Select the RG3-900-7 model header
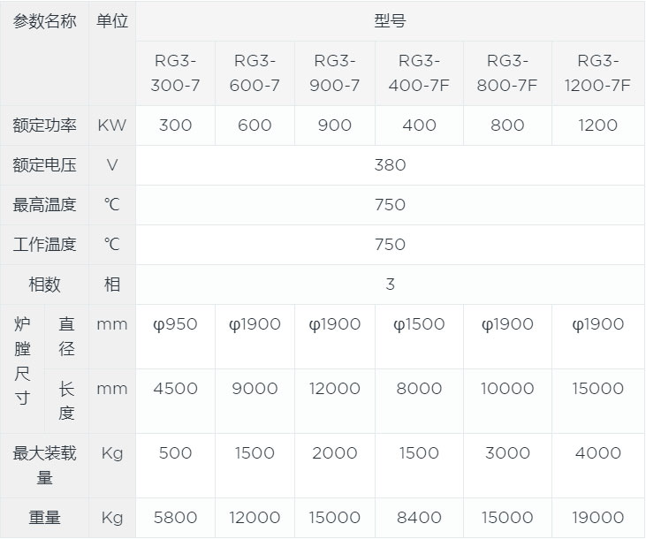The height and width of the screenshot is (539, 646). coord(335,73)
